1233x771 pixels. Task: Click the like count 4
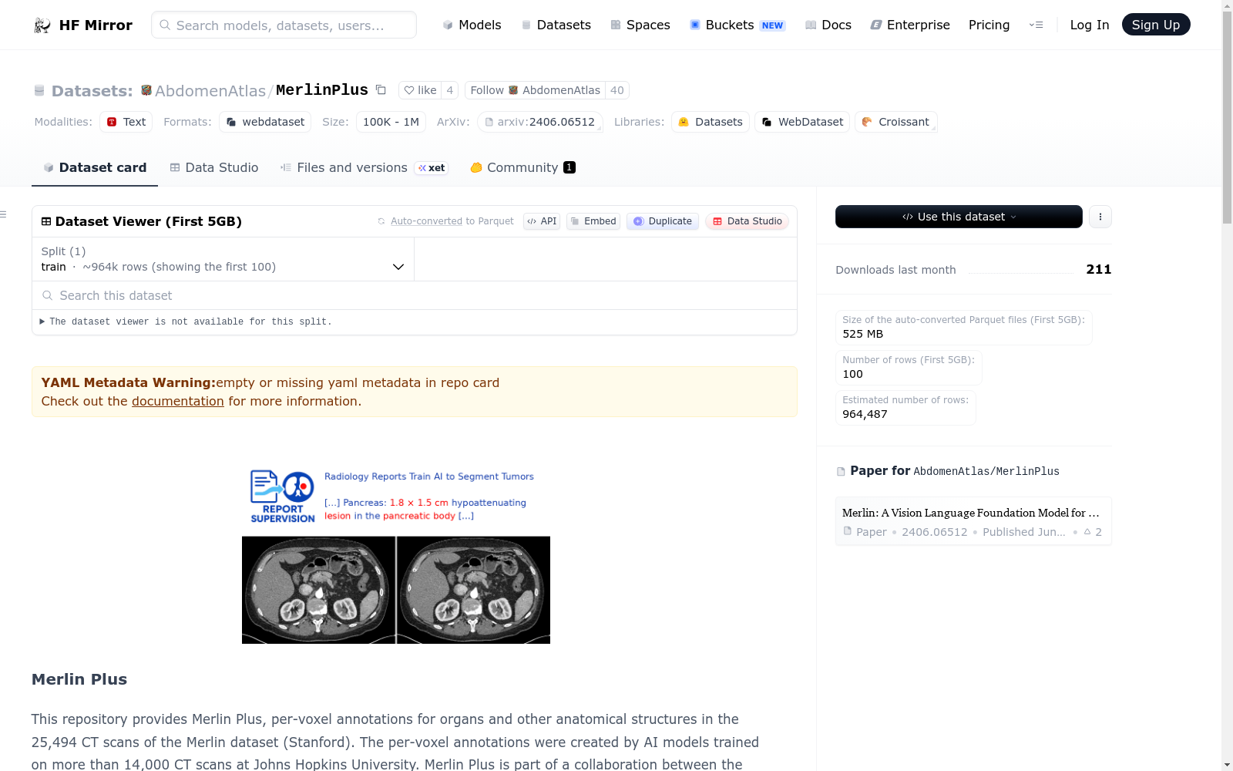tap(450, 90)
